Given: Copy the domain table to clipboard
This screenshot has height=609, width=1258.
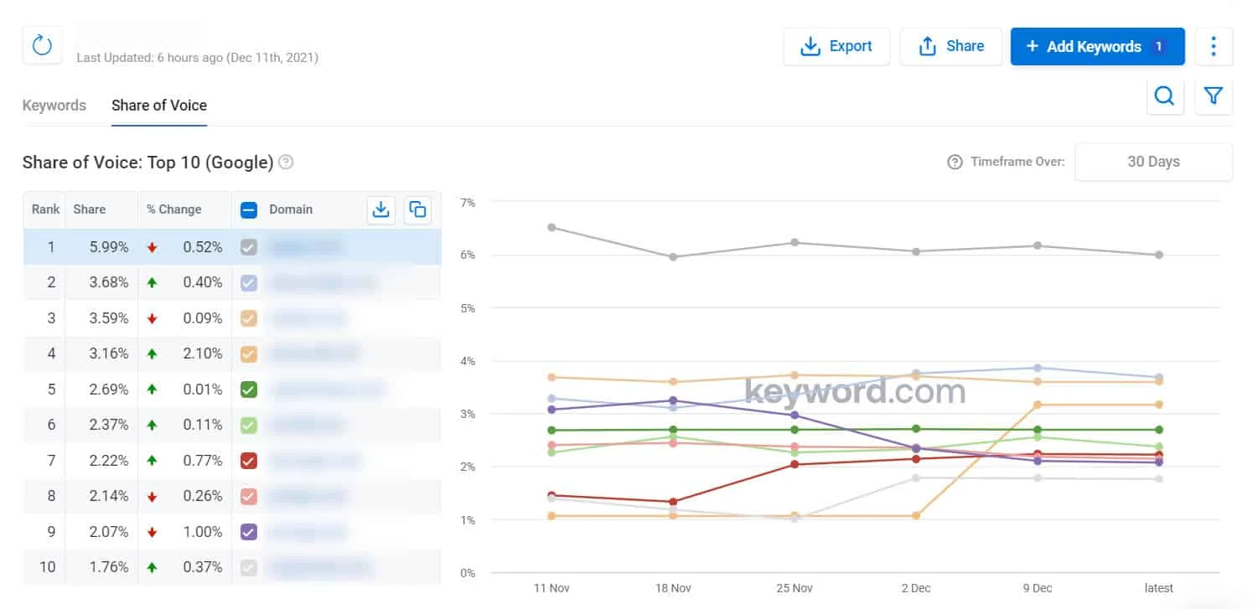Looking at the screenshot, I should pyautogui.click(x=417, y=209).
